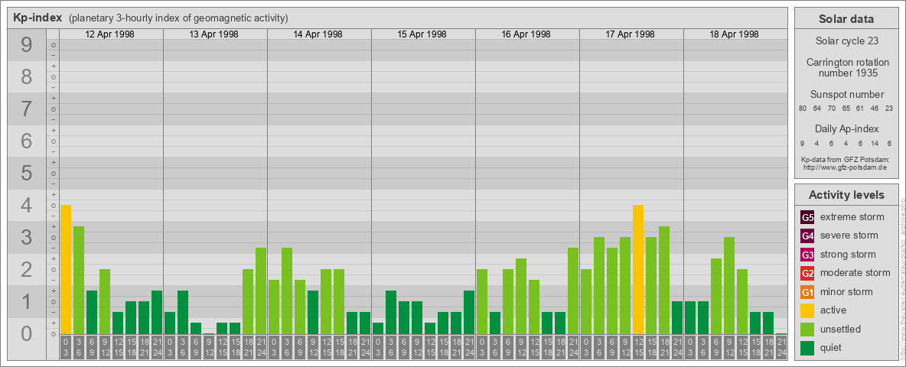
Task: Click the 17 Apr 18-21h bar
Action: [664, 280]
